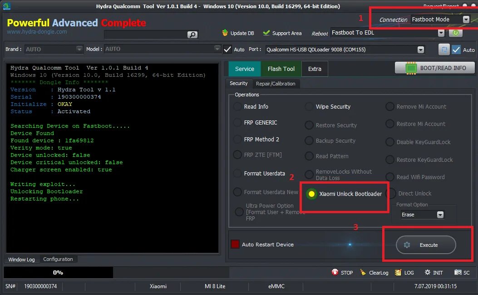Click the Support Area checkmark icon
The image size is (478, 295).
(266, 33)
